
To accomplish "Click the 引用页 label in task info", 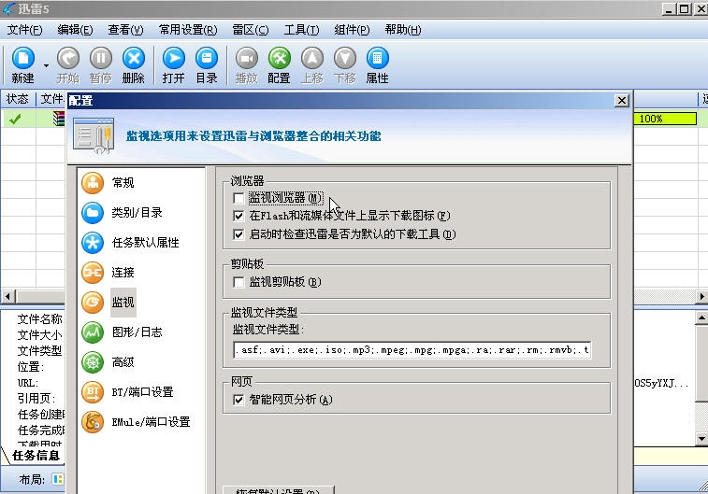I will pos(36,399).
